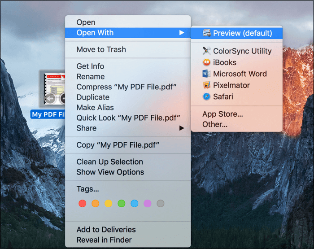Click the Pixelmator app icon

(x=206, y=85)
